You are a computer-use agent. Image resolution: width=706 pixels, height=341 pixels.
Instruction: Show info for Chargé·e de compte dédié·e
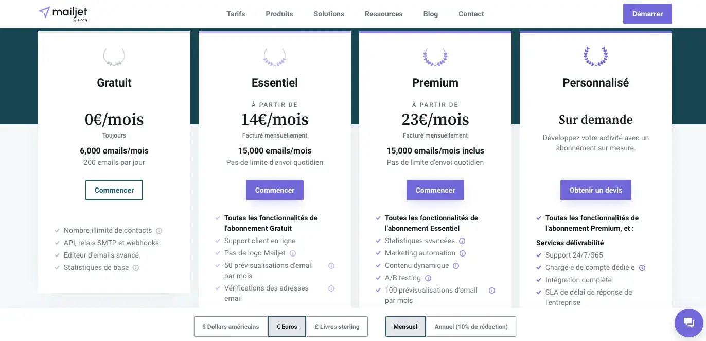tap(642, 268)
